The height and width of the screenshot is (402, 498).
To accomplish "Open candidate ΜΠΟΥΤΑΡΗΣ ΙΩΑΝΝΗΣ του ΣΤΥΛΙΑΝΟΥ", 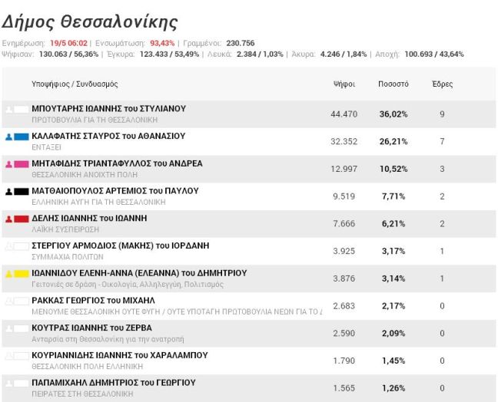I will point(108,109).
